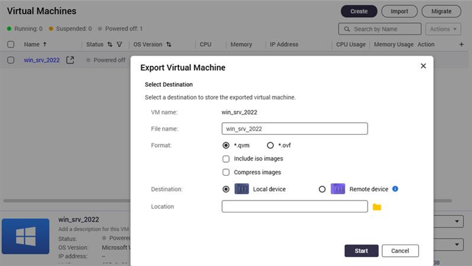Viewport: 472px width, 266px height.
Task: Open the Actions dropdown menu
Action: tap(442, 29)
